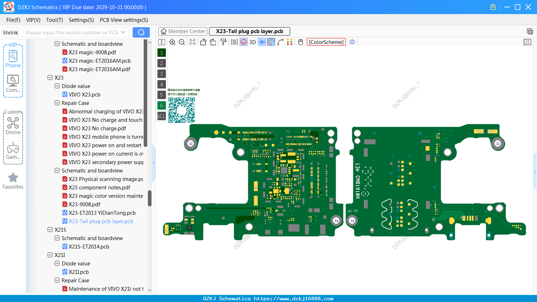Screen dimensions: 537x302
Task: Collapse the X23 tree node
Action: click(50, 77)
